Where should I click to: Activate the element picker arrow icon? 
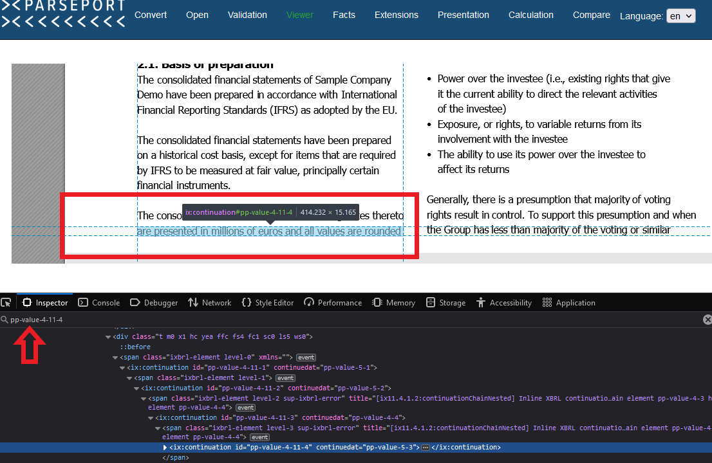pos(6,302)
